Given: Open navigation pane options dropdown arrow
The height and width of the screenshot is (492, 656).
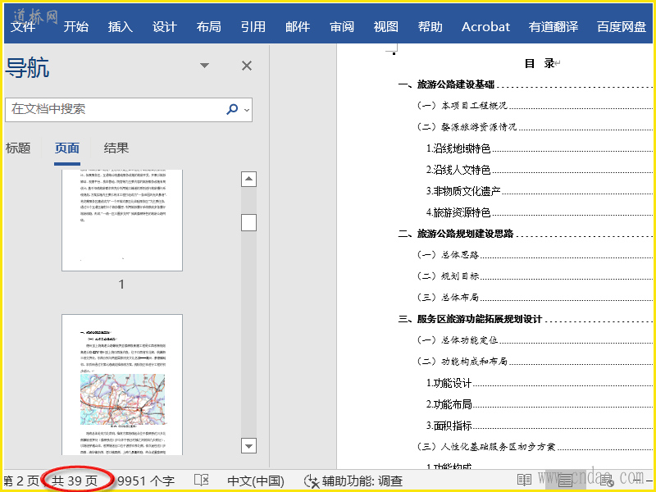Looking at the screenshot, I should (204, 66).
